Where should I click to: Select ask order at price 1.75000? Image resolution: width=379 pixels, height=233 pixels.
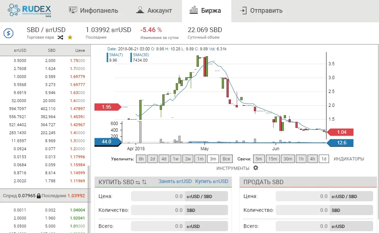click(45, 61)
